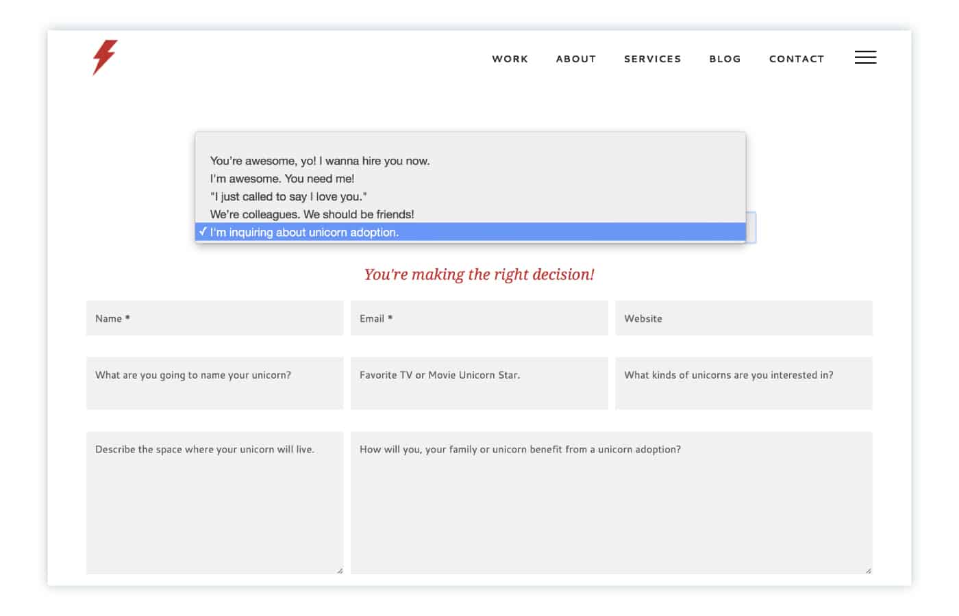Choose "You're awesome, yo! I wanna hire you now."
Image resolution: width=959 pixels, height=616 pixels.
pyautogui.click(x=320, y=160)
